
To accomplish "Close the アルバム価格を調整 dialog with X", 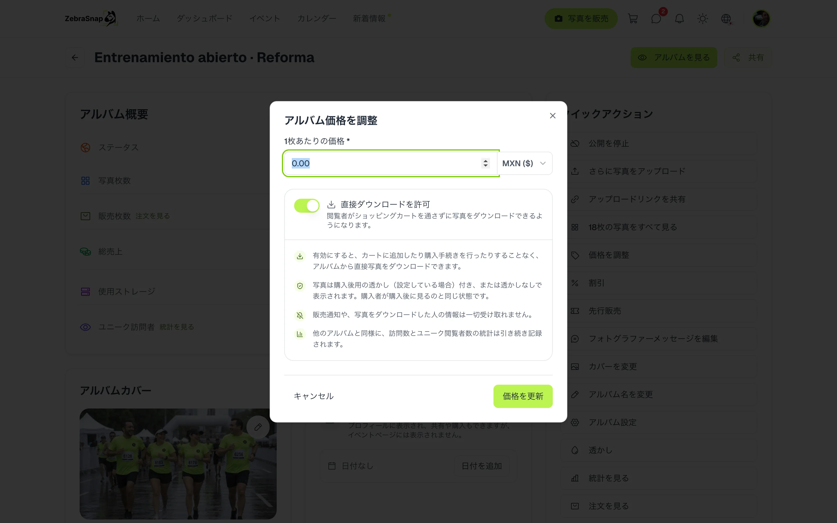I will (552, 116).
